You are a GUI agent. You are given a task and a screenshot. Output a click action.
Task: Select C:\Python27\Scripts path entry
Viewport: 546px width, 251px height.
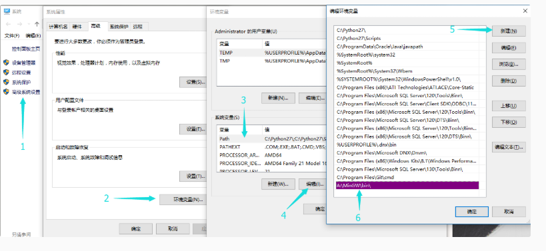407,38
